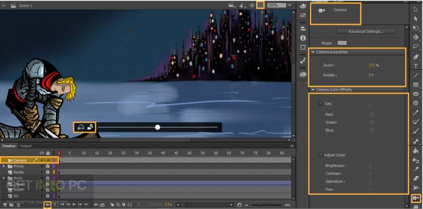
Task: Toggle lock on the Rocks layer
Action: 48,172
